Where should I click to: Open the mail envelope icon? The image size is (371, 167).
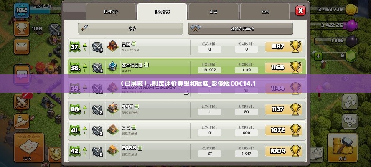22,47
